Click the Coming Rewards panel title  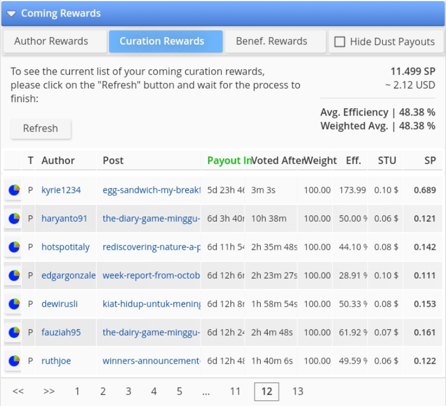pyautogui.click(x=61, y=14)
